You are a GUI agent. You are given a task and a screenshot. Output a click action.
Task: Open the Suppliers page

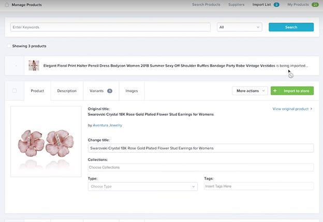click(x=236, y=5)
